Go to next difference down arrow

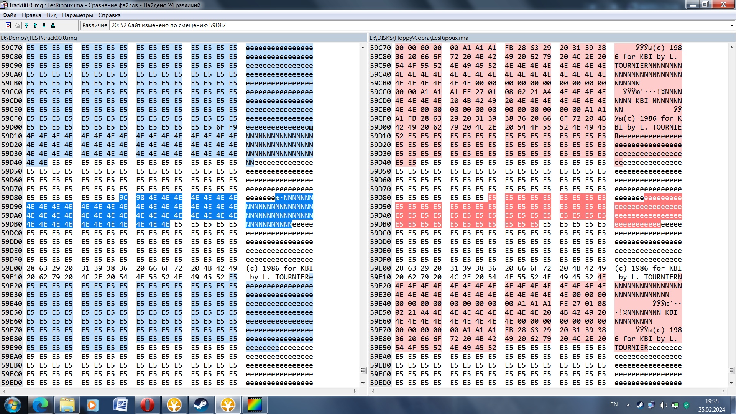point(44,25)
